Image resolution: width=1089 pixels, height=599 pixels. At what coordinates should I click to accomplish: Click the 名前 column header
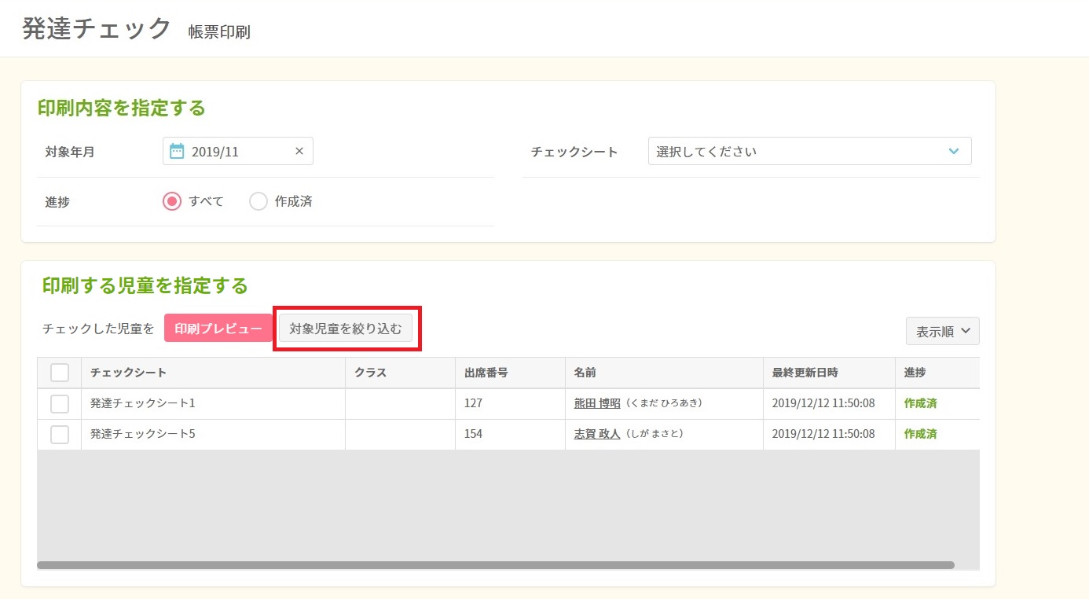click(x=664, y=373)
